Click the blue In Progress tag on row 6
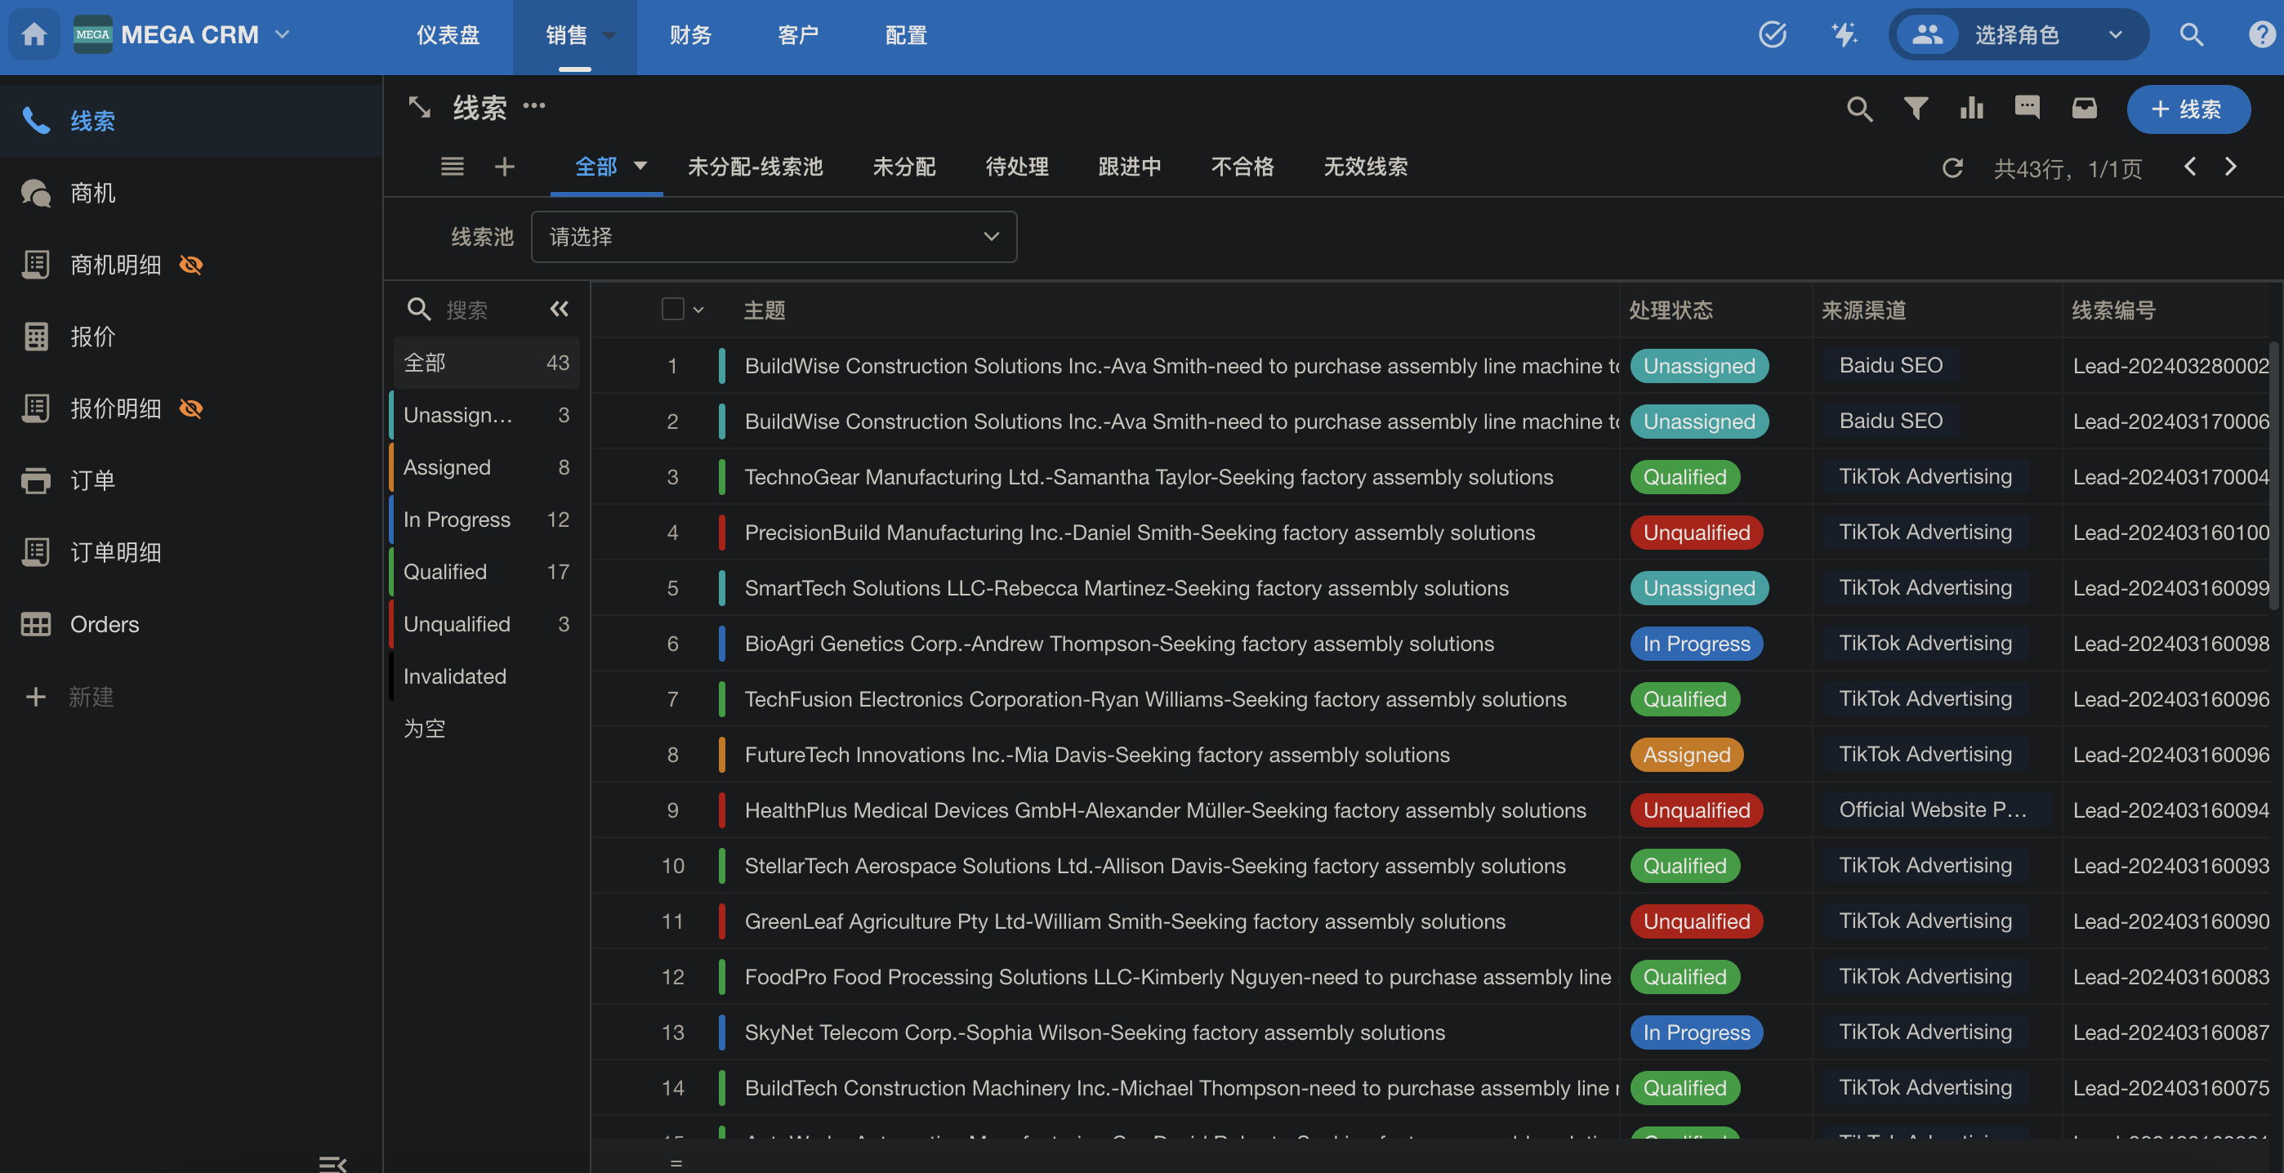Screen dimensions: 2284x1173 (1695, 644)
